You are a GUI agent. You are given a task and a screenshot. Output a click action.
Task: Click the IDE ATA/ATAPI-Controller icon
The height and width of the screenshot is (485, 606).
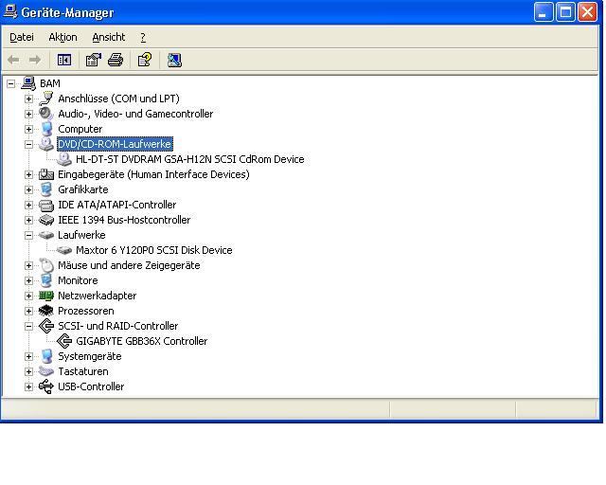pyautogui.click(x=46, y=205)
